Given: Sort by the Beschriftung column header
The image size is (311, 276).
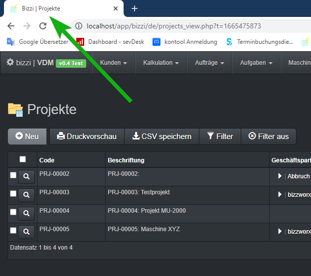Looking at the screenshot, I should pos(126,160).
